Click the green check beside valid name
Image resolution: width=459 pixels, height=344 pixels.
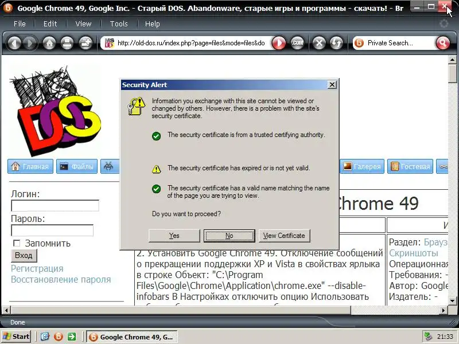156,189
